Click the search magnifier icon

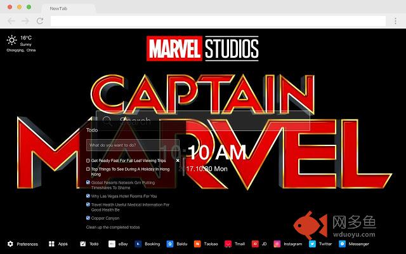(x=107, y=121)
